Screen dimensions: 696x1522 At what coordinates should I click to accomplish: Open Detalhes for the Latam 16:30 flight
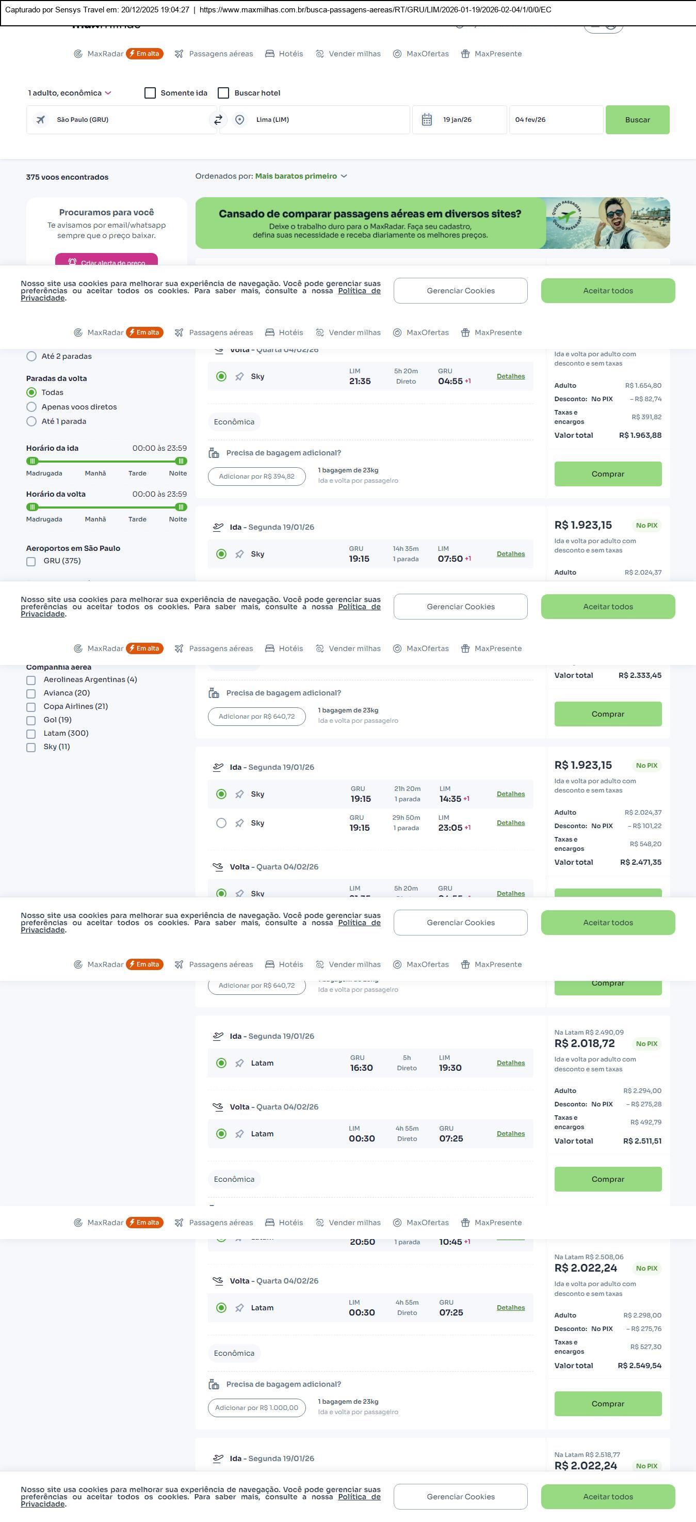click(x=510, y=1063)
